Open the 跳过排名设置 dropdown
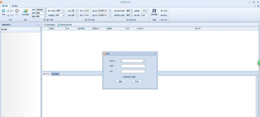The image size is (260, 117). point(132,11)
